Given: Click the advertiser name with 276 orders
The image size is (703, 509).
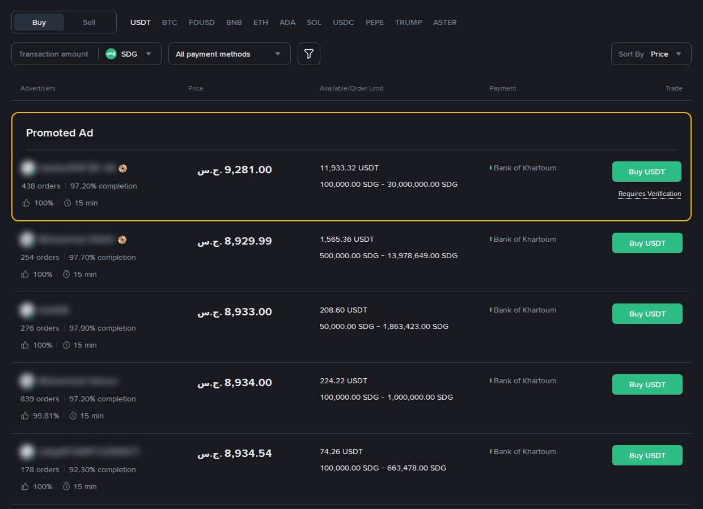Looking at the screenshot, I should pos(54,310).
